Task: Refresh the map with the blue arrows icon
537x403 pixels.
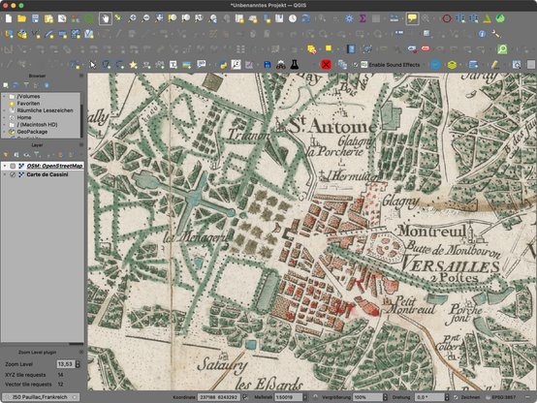Action: pyautogui.click(x=306, y=18)
